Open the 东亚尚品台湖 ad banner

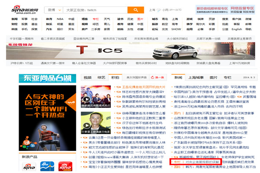pos(47,78)
